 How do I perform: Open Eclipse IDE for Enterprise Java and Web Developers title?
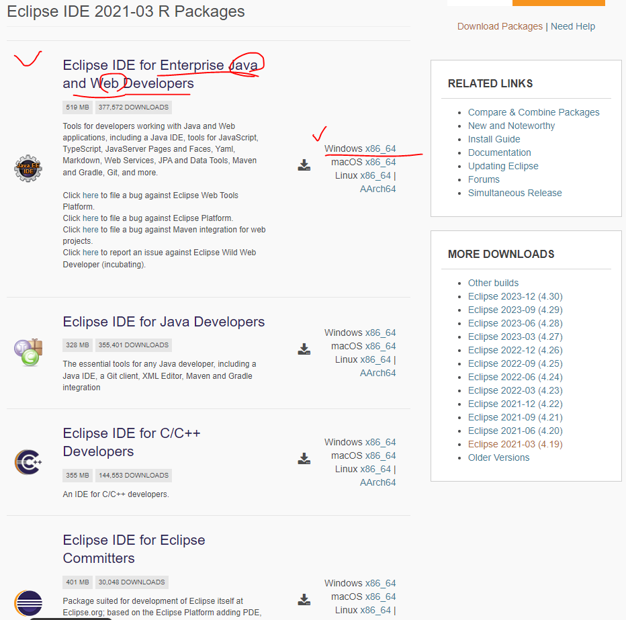pos(160,74)
